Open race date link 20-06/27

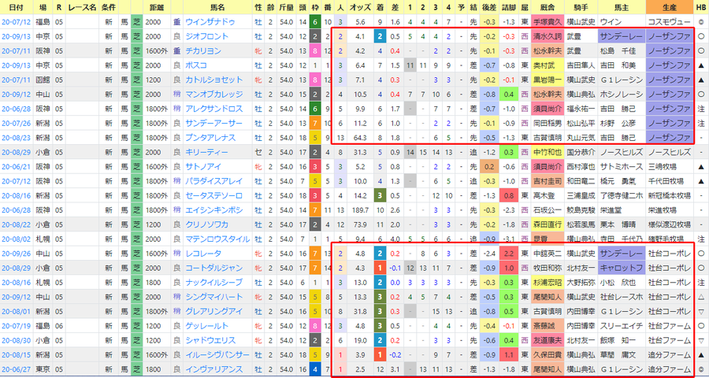pyautogui.click(x=16, y=369)
